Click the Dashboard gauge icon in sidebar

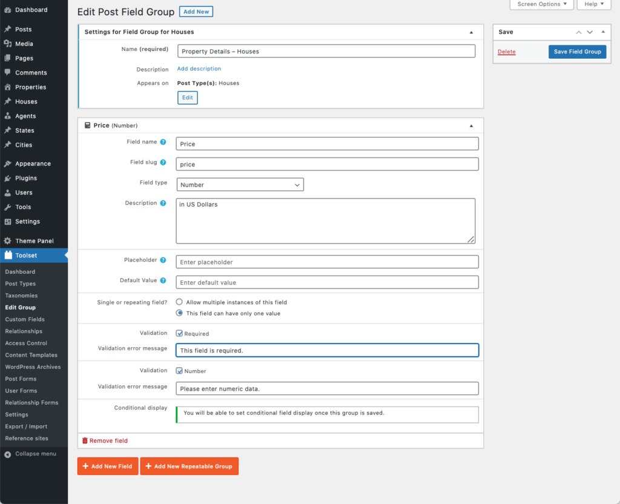[7, 10]
